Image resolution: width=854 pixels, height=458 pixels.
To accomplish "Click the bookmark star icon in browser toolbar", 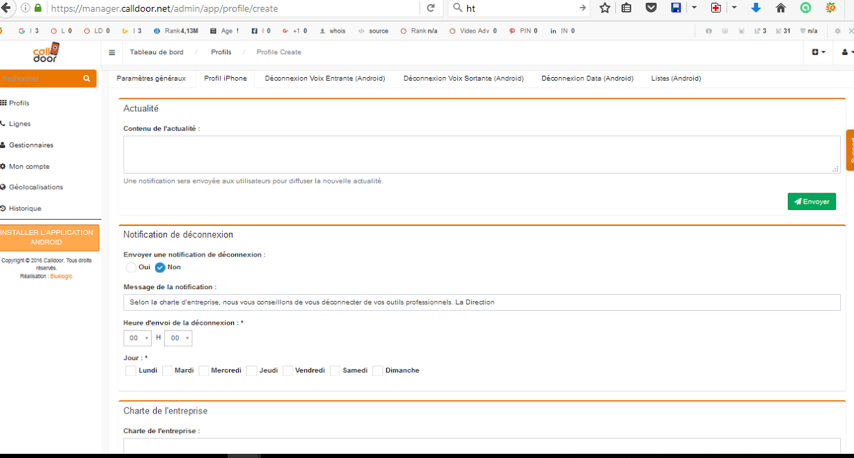I will 605,8.
